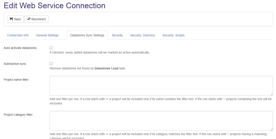Image resolution: width=276 pixels, height=139 pixels.
Task: Open the Security: Directory tab
Action: coord(143,35)
